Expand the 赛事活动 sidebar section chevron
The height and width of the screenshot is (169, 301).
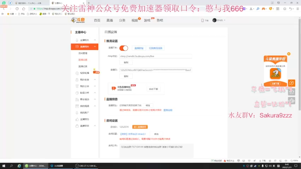(x=95, y=100)
